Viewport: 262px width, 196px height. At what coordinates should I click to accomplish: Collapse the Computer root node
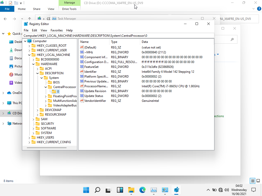tap(25, 41)
